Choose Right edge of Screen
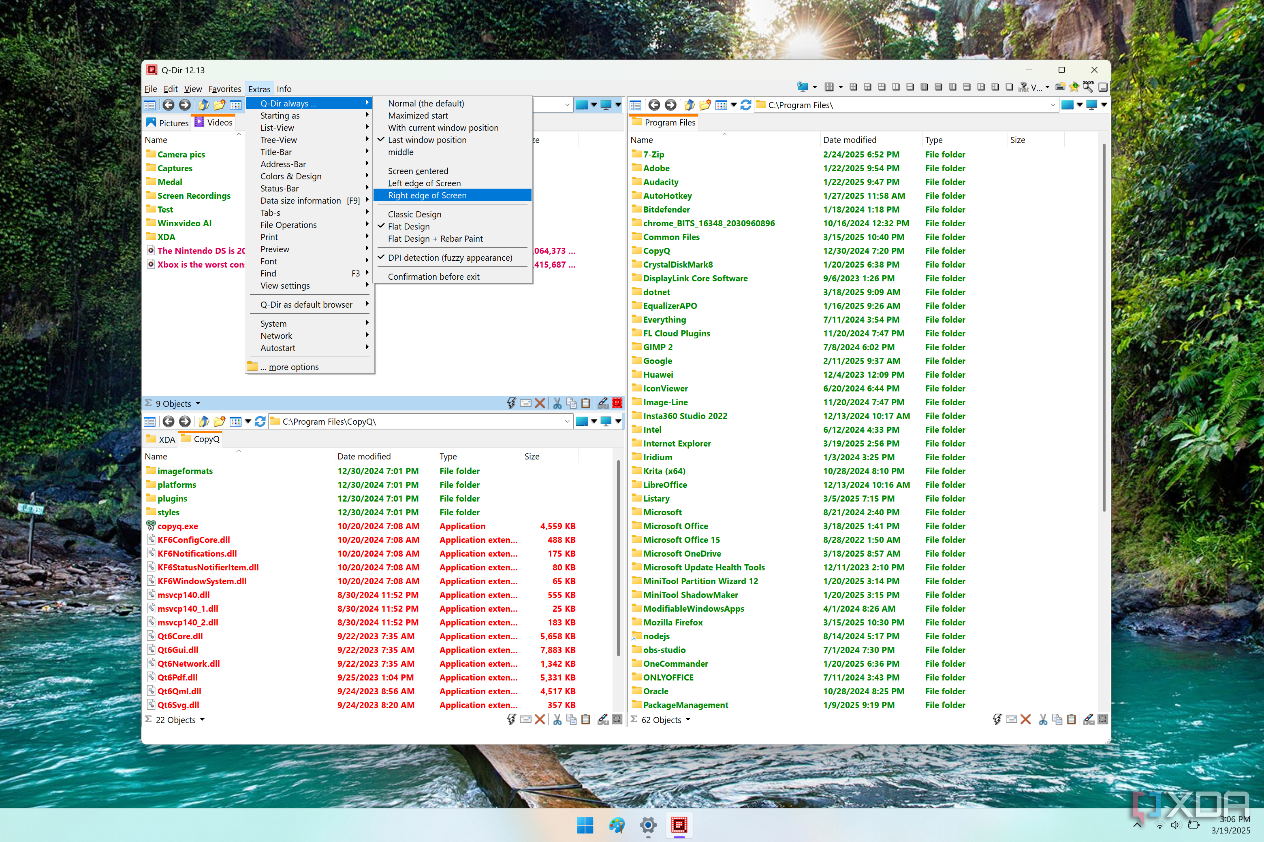Image resolution: width=1264 pixels, height=842 pixels. [x=453, y=196]
